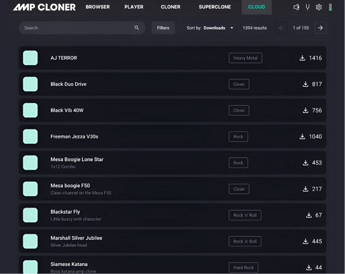Go to next results page arrow

click(320, 28)
